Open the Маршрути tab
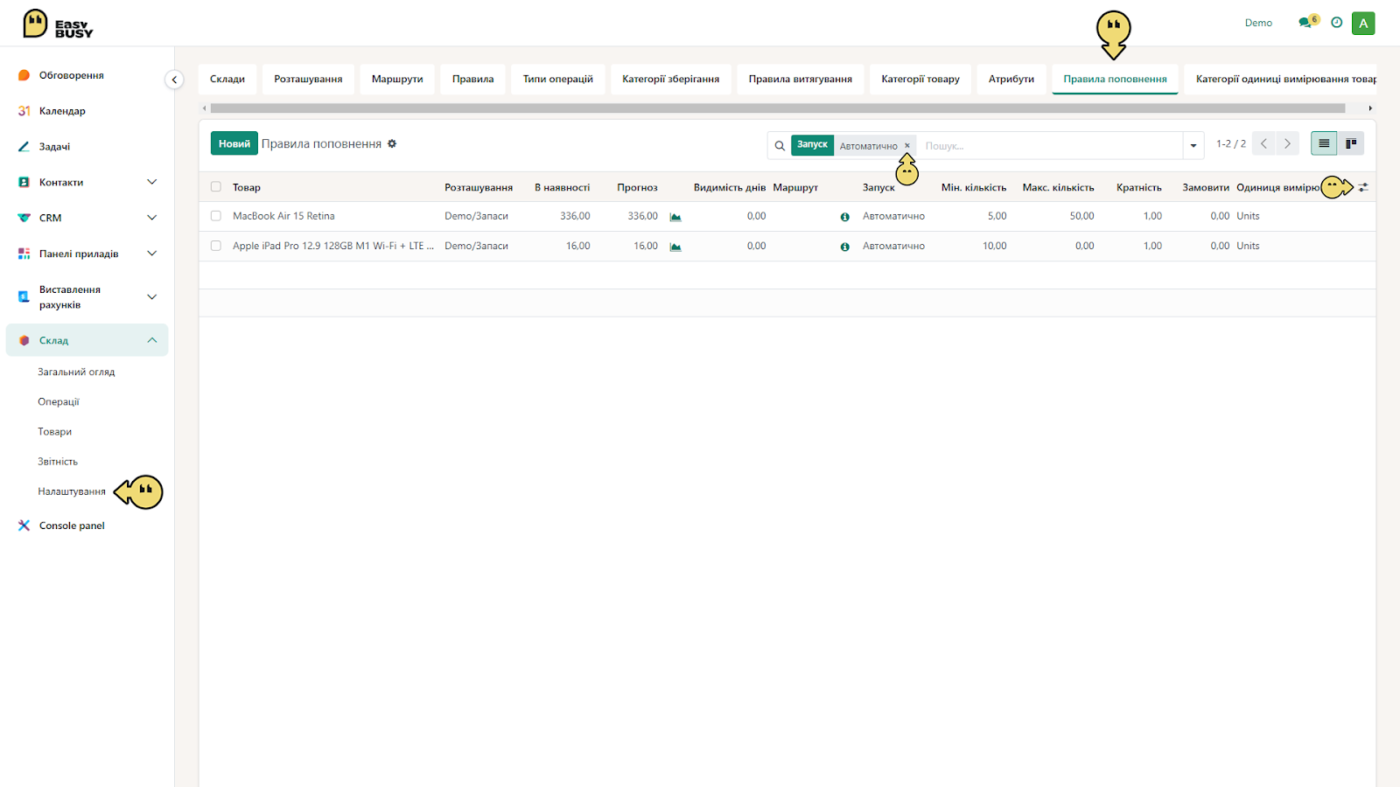The height and width of the screenshot is (787, 1400). [397, 79]
